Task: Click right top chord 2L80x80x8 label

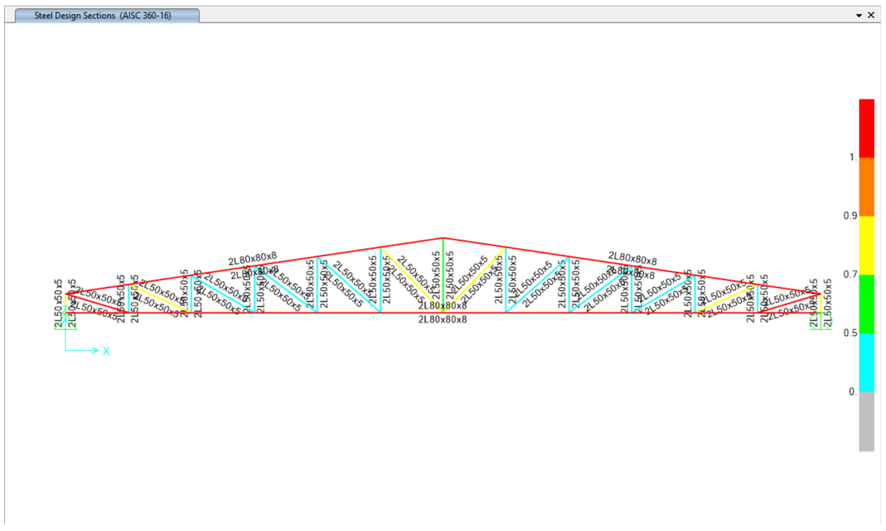Action: pos(632,259)
